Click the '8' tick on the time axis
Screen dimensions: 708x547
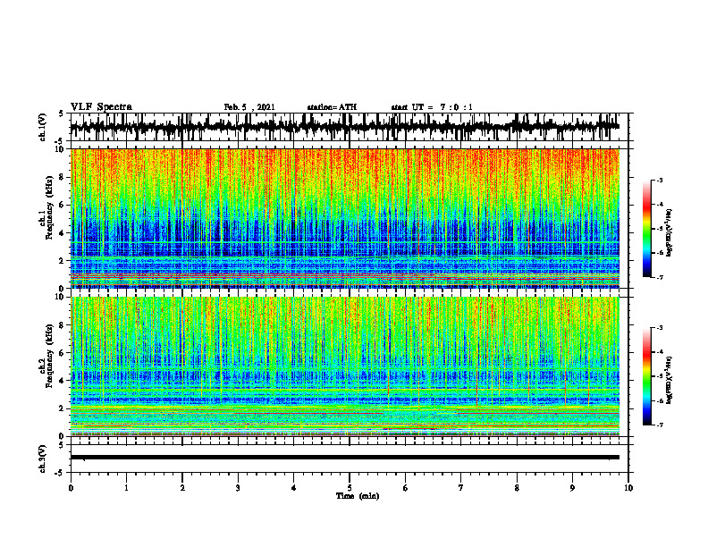(x=517, y=488)
